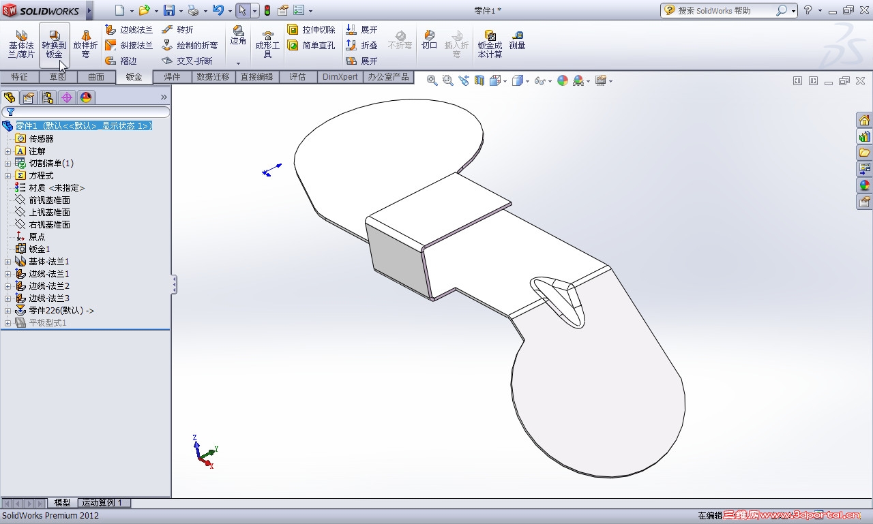This screenshot has width=873, height=524.
Task: Open the display style dropdown in view toolbar
Action: 527,81
